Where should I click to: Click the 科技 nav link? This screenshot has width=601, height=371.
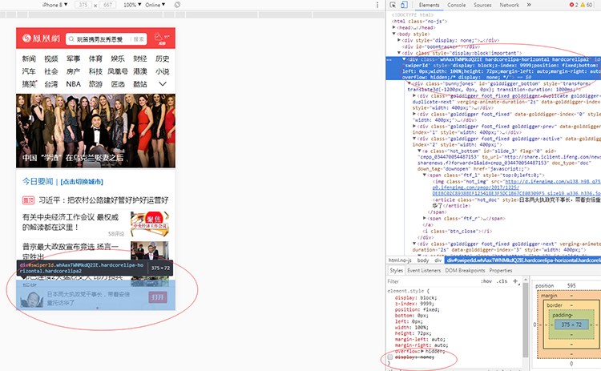pos(95,71)
